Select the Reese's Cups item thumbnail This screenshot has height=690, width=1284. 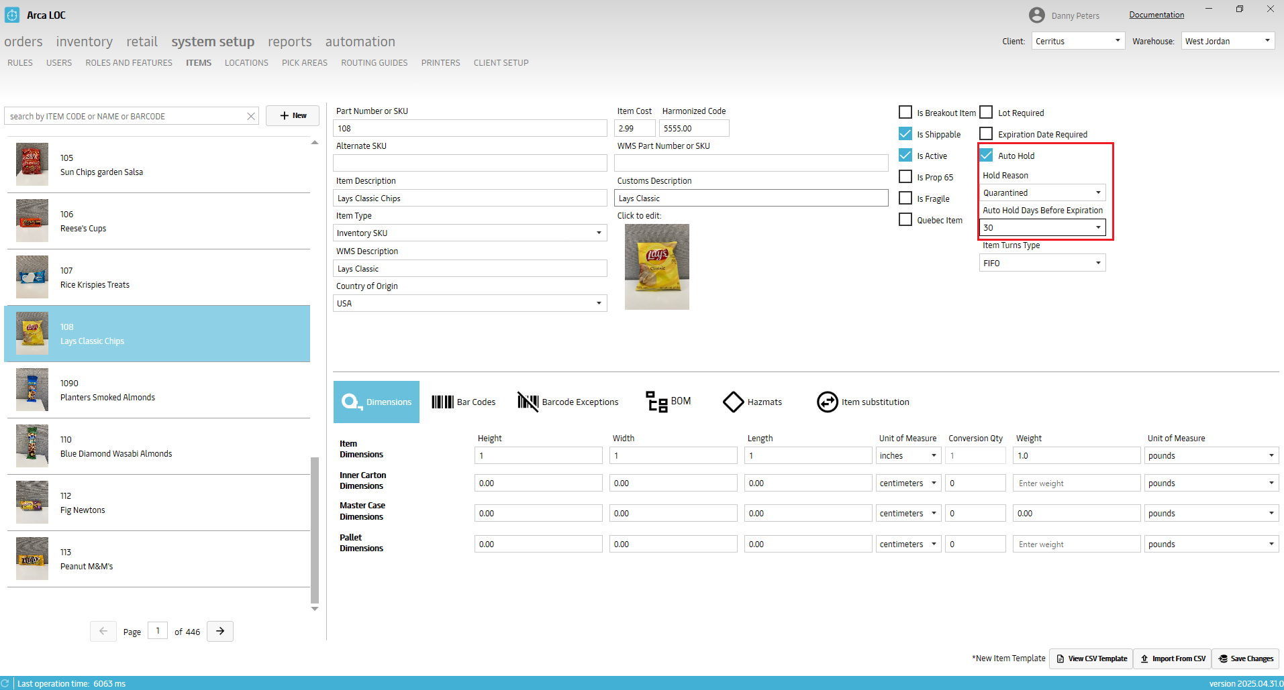tap(32, 221)
